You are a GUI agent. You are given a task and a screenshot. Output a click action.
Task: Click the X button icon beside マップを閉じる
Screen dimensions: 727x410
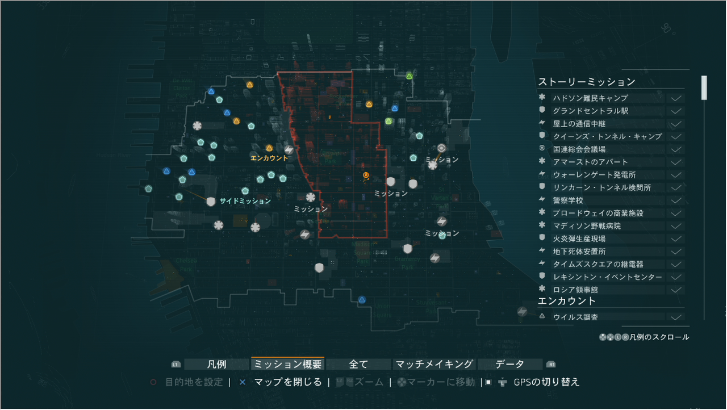click(x=243, y=382)
